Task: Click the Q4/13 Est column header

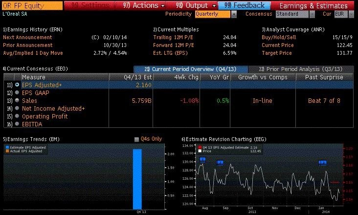Action: pos(131,77)
